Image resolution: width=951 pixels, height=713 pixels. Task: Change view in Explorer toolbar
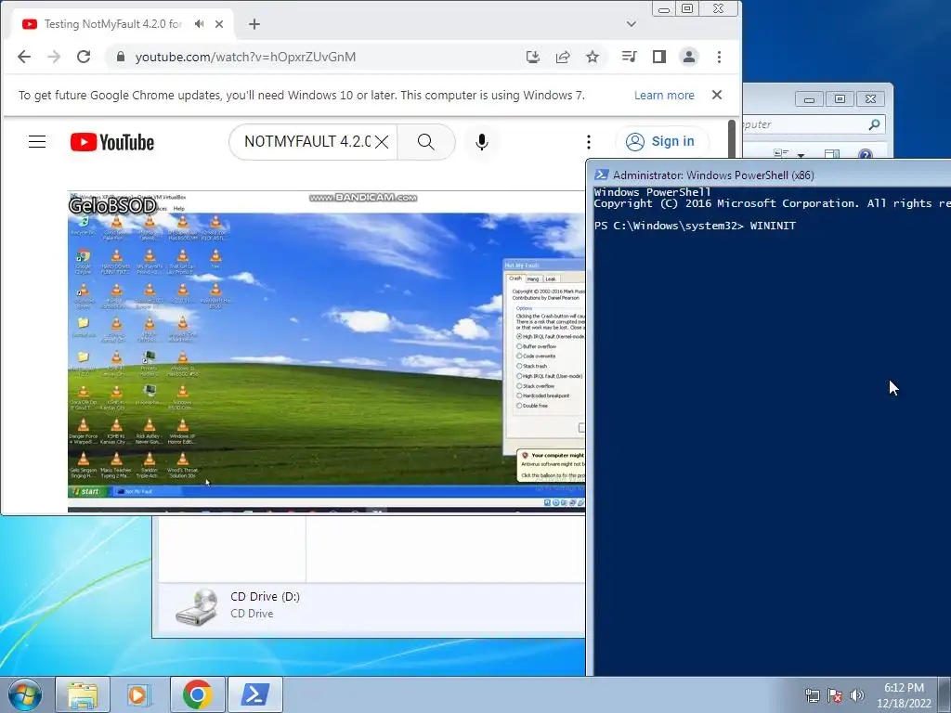tap(781, 155)
